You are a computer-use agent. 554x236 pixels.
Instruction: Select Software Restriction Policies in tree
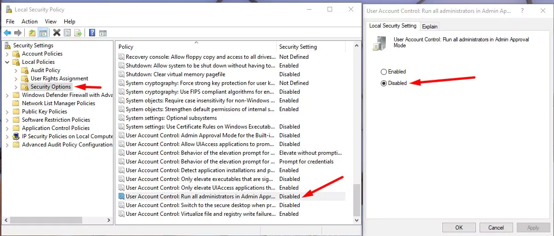click(56, 120)
